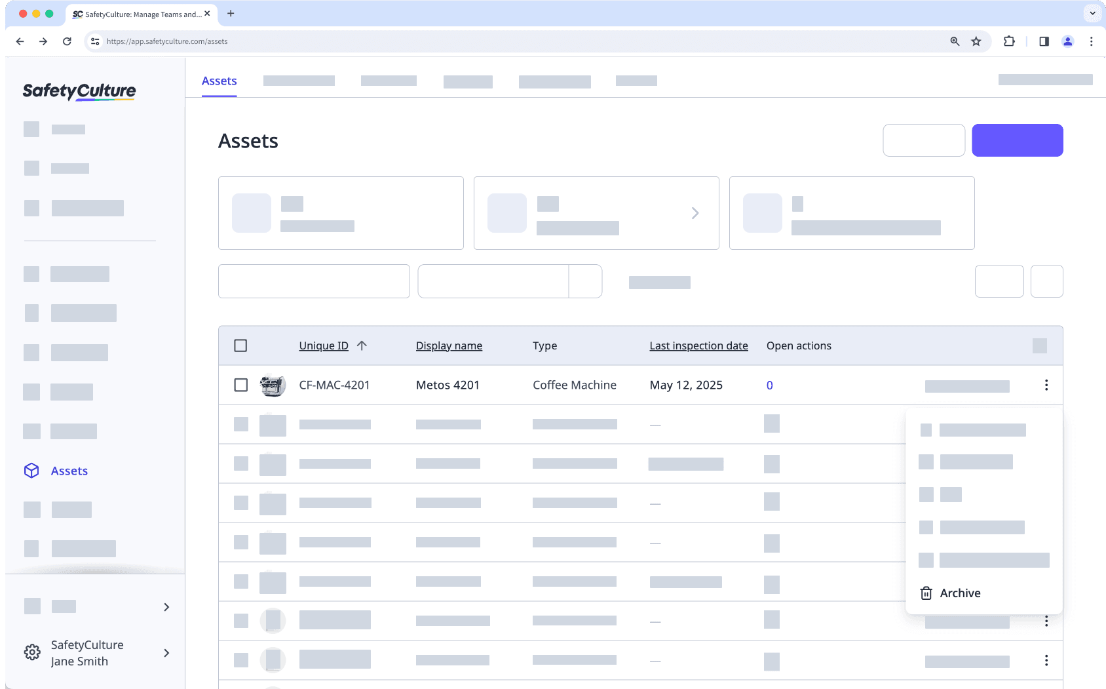
Task: Click the trash icon beside Archive
Action: [926, 593]
